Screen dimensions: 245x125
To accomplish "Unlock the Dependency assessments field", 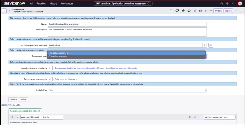I will pyautogui.click(x=50, y=79).
